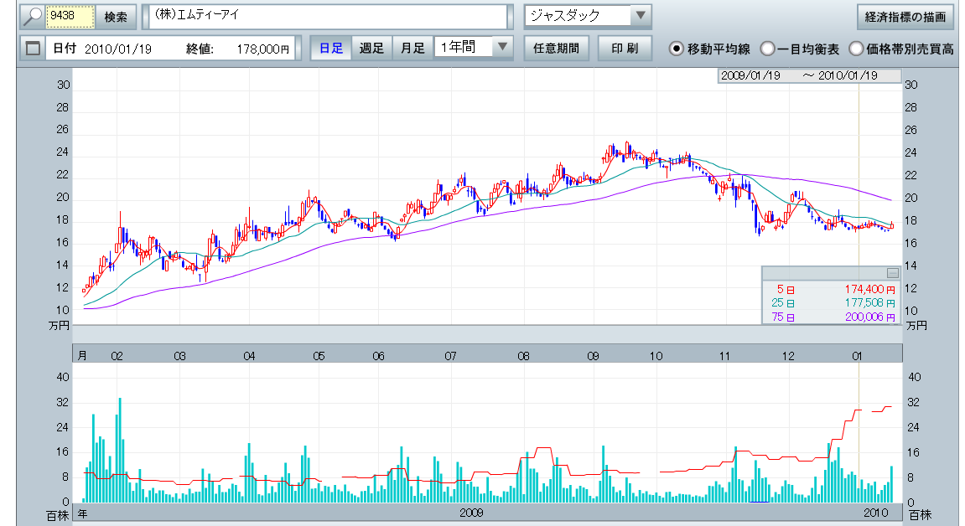965x526 pixels.
Task: Switch to the 日足 daily chart tab
Action: 330,48
